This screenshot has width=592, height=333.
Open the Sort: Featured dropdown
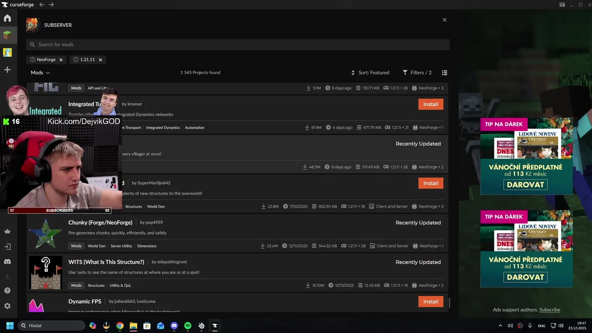[x=370, y=73]
